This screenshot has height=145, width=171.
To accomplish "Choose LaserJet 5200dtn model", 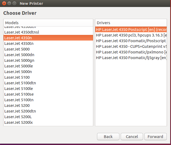I will pos(48,111).
